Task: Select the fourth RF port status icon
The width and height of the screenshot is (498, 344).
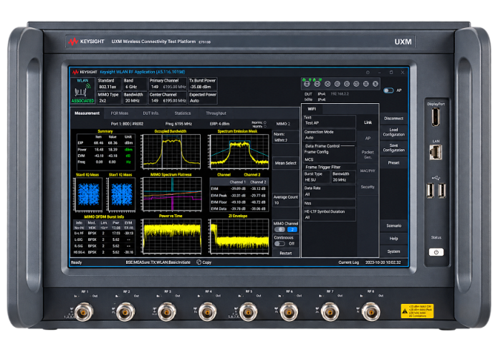Action: tap(337, 84)
